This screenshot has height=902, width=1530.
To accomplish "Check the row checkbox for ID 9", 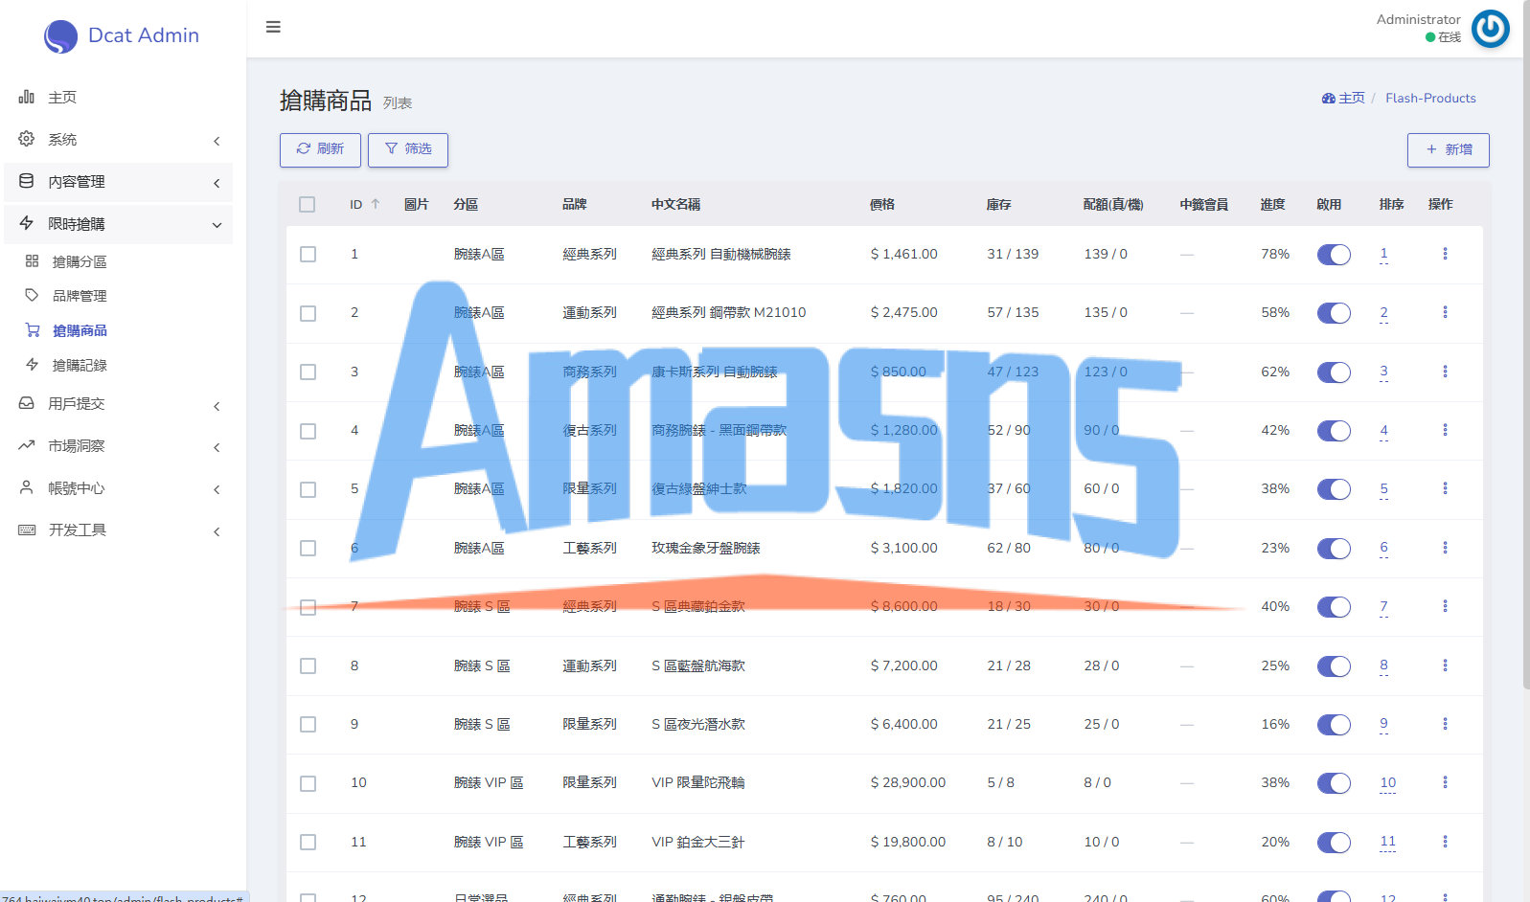I will point(308,724).
